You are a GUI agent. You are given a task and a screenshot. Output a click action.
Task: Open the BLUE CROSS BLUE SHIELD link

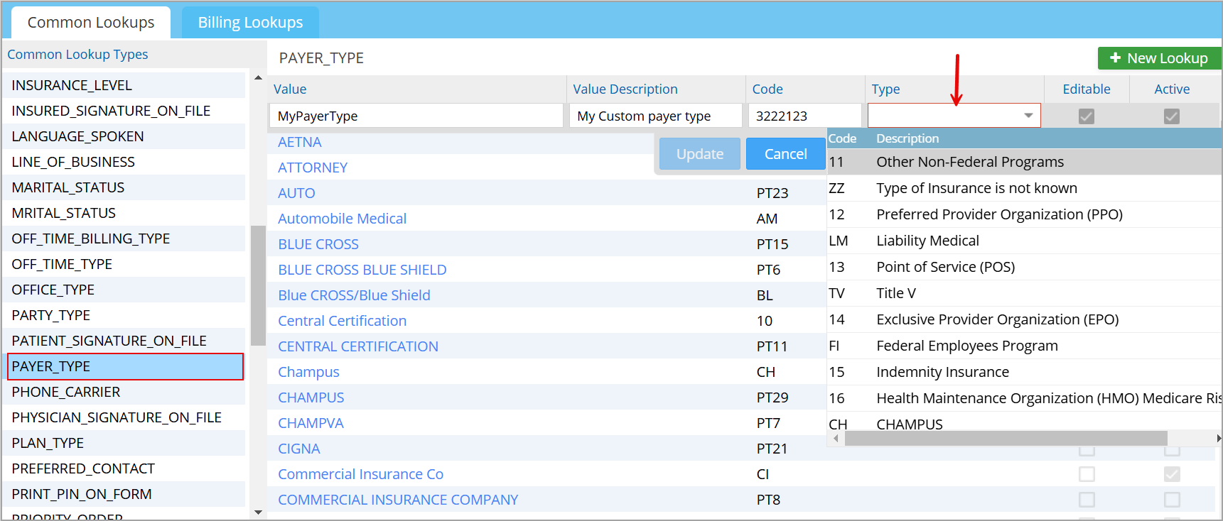click(362, 270)
